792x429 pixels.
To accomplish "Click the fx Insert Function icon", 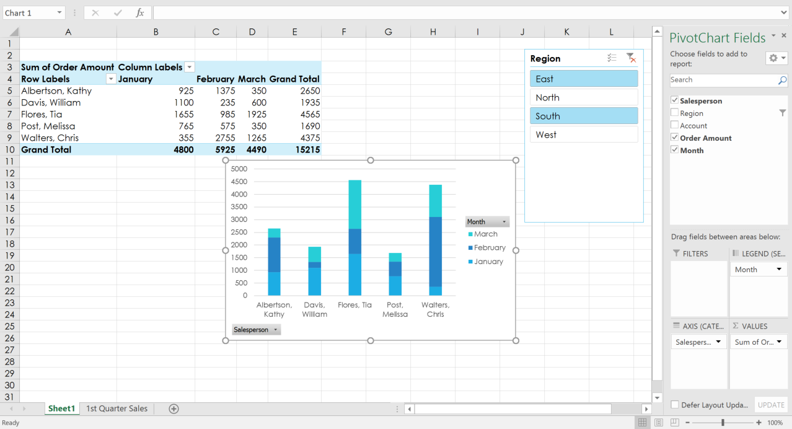I will click(x=140, y=12).
